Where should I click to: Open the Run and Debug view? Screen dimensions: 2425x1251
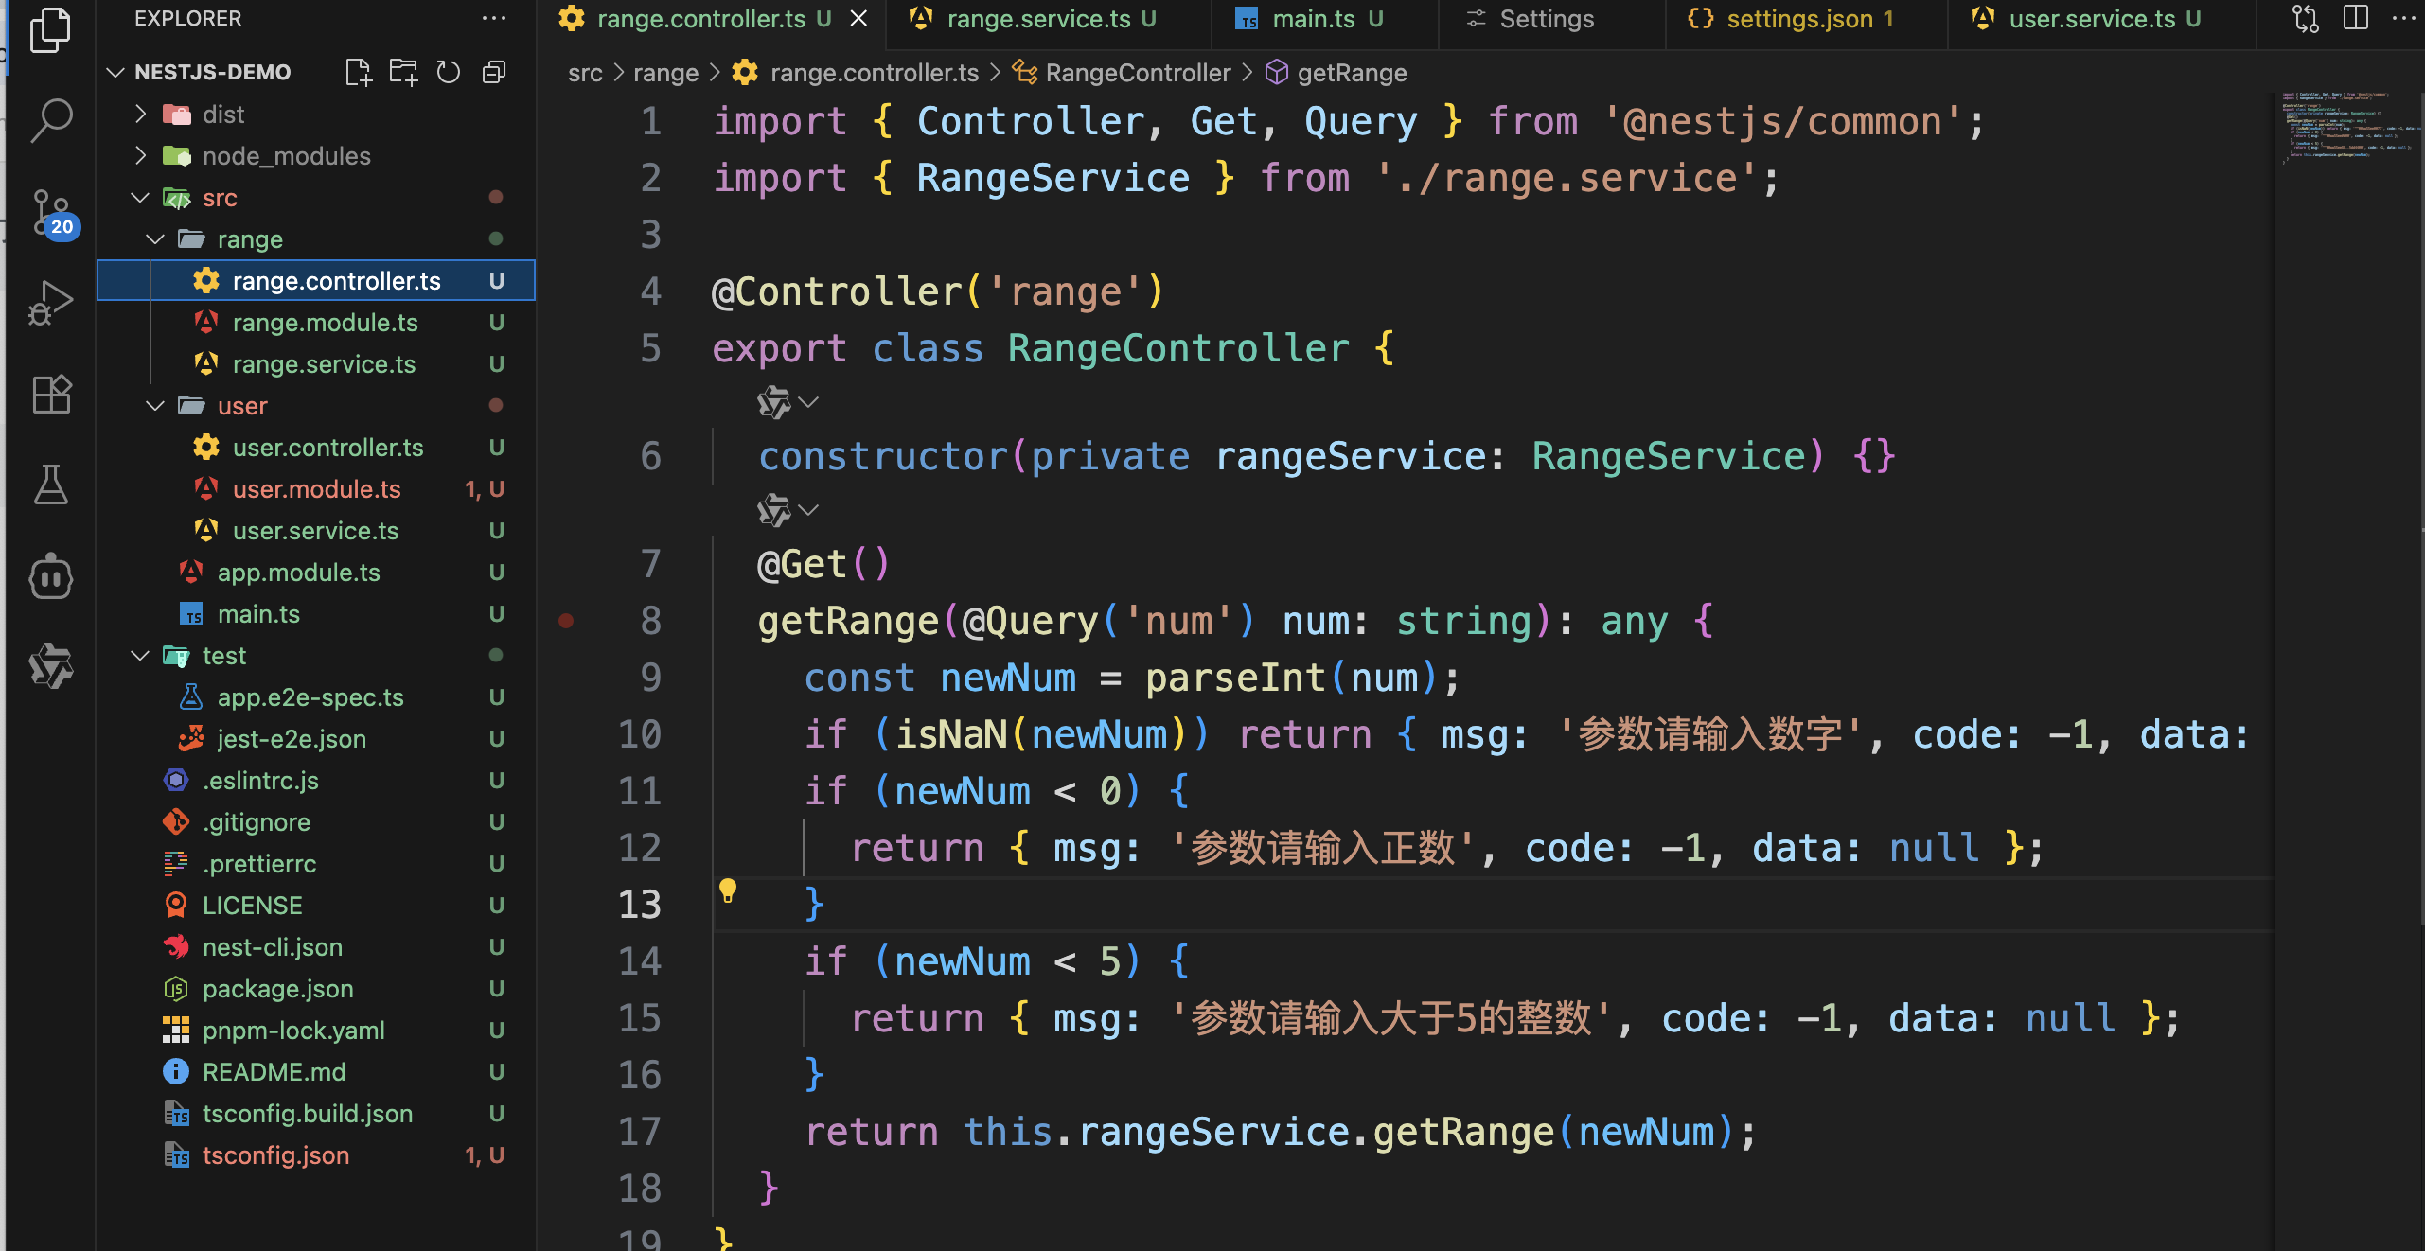[51, 303]
